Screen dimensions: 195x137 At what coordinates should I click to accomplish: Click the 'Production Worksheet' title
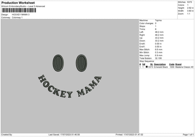click(18, 3)
